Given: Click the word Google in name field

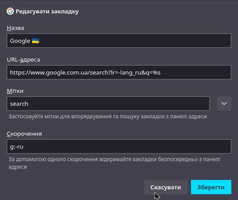Looking at the screenshot, I should [20, 41].
